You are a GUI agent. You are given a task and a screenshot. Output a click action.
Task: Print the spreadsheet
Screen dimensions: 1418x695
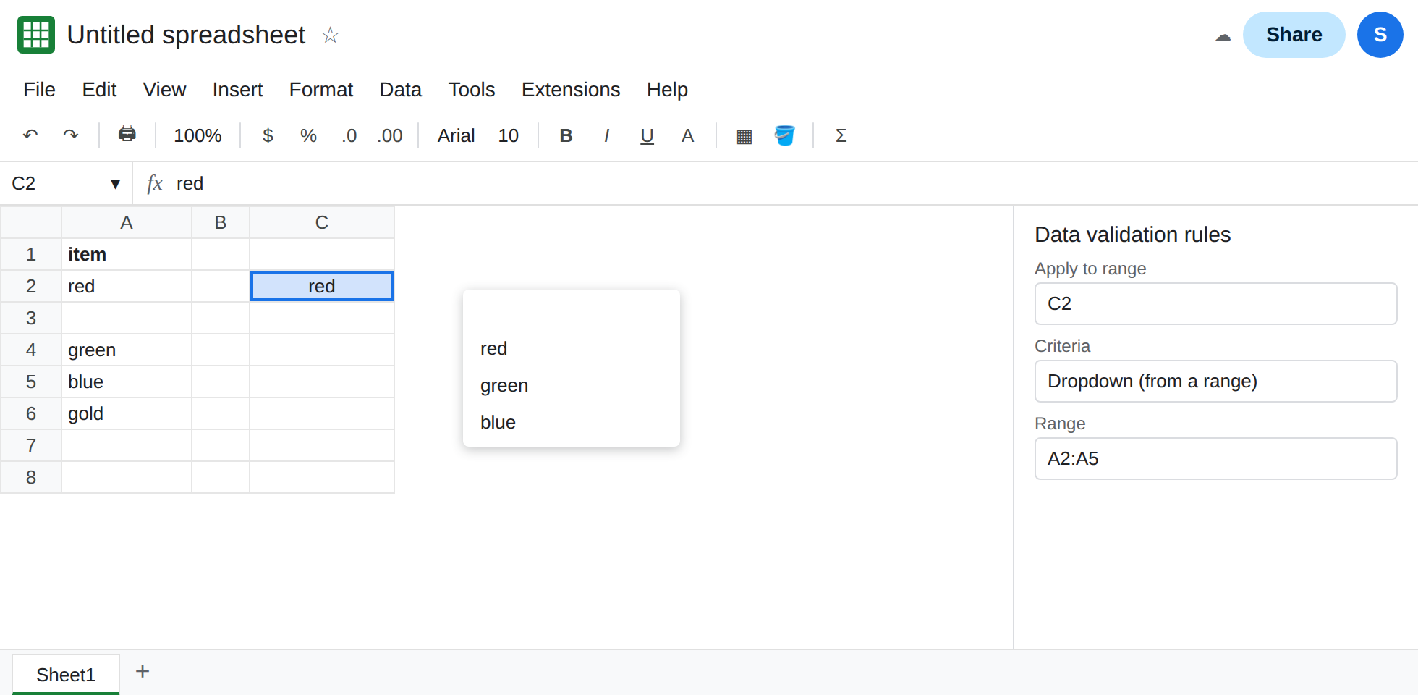pos(127,134)
